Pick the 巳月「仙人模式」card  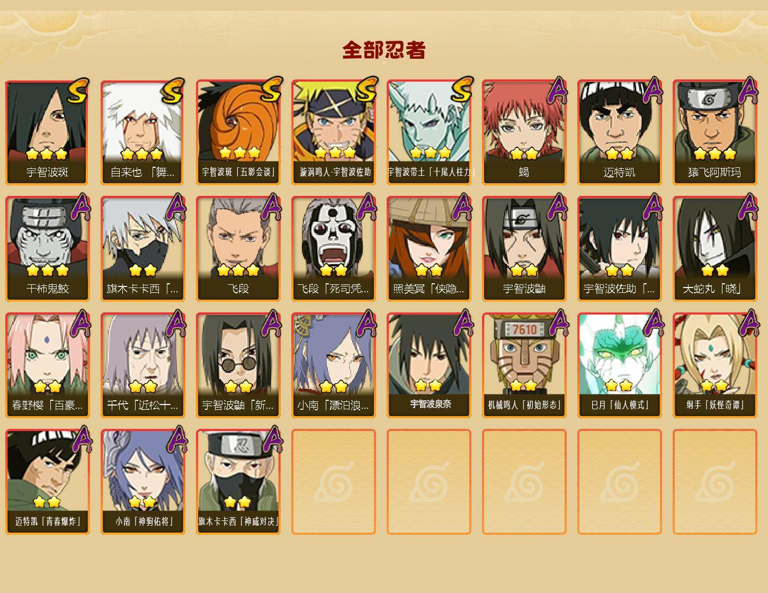620,365
